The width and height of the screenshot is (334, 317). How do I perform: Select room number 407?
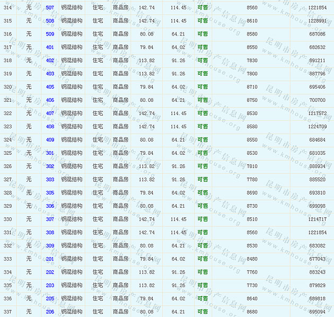50,113
